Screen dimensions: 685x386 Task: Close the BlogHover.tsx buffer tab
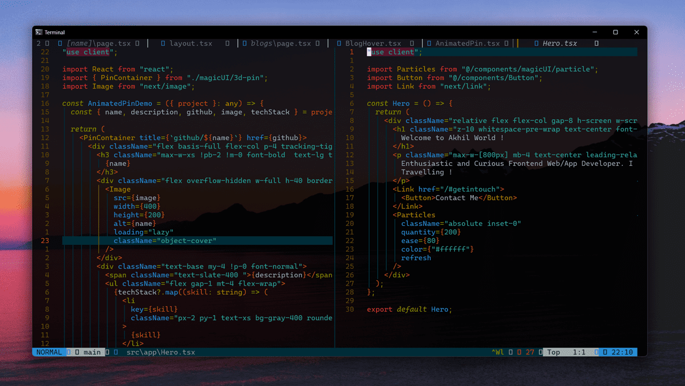[412, 43]
